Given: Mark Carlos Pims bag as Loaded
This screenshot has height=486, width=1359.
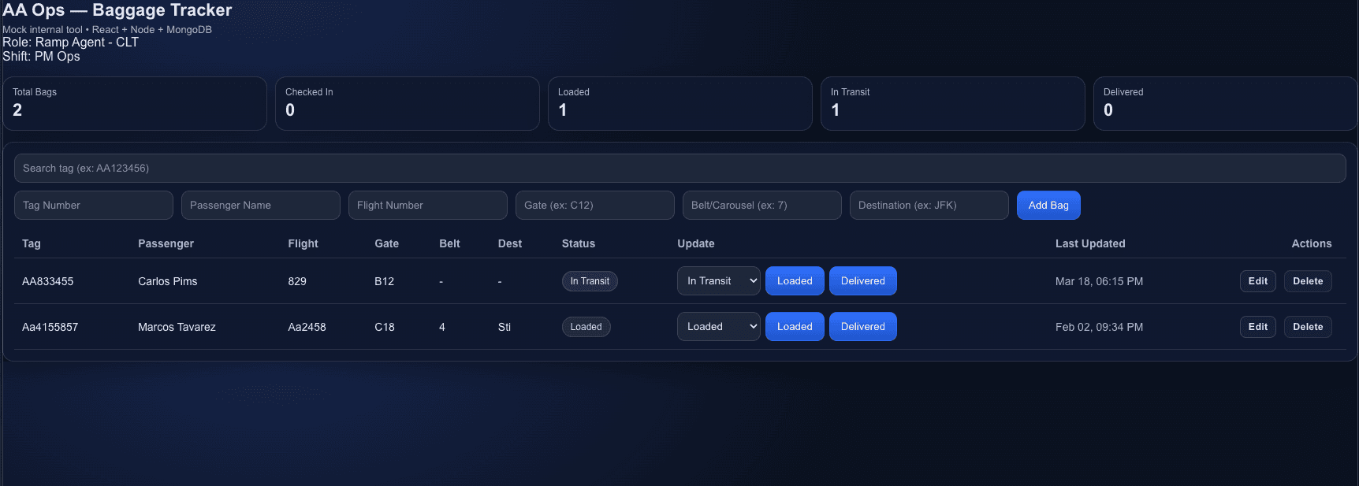Looking at the screenshot, I should tap(795, 281).
